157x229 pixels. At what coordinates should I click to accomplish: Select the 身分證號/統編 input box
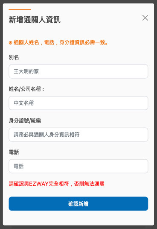[x=78, y=135]
